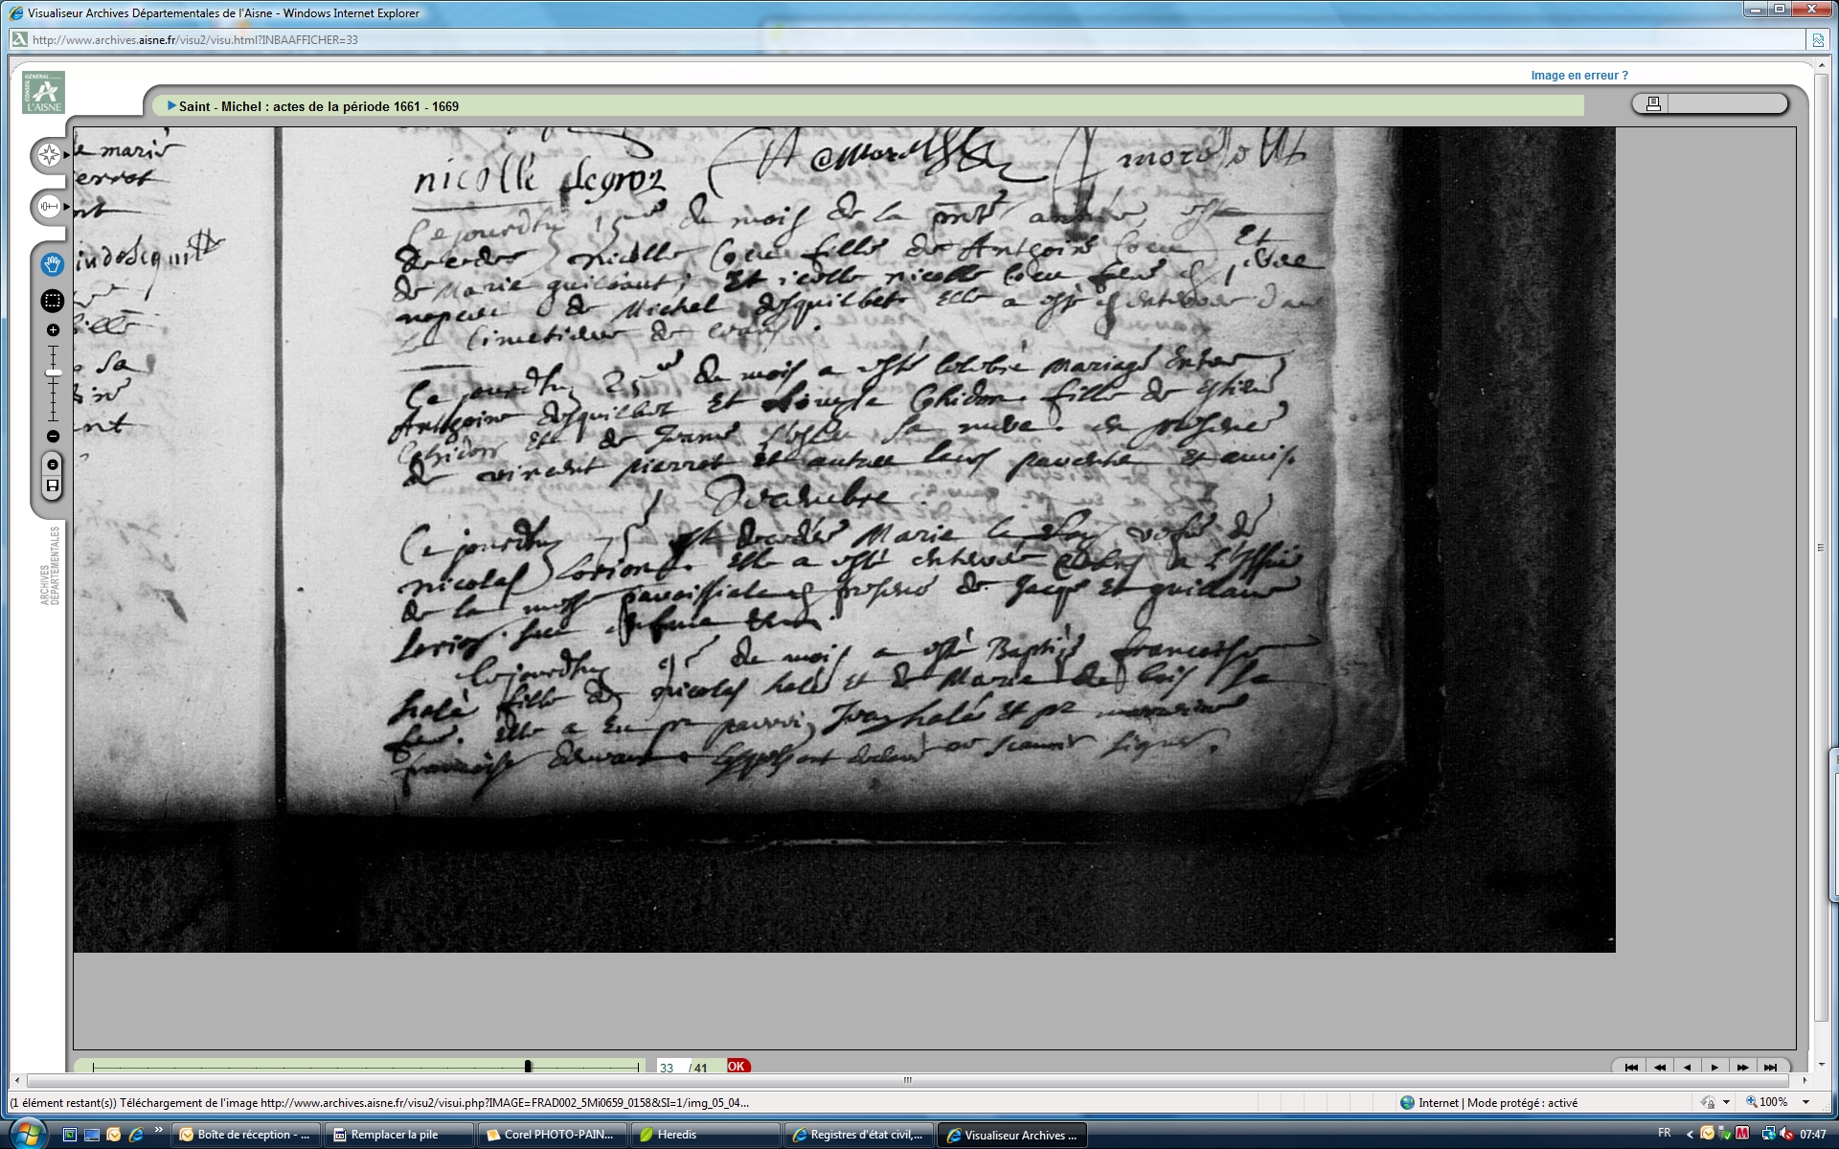Switch to Corel PHOTO-PAINT taskbar item
This screenshot has width=1839, height=1149.
pos(551,1135)
